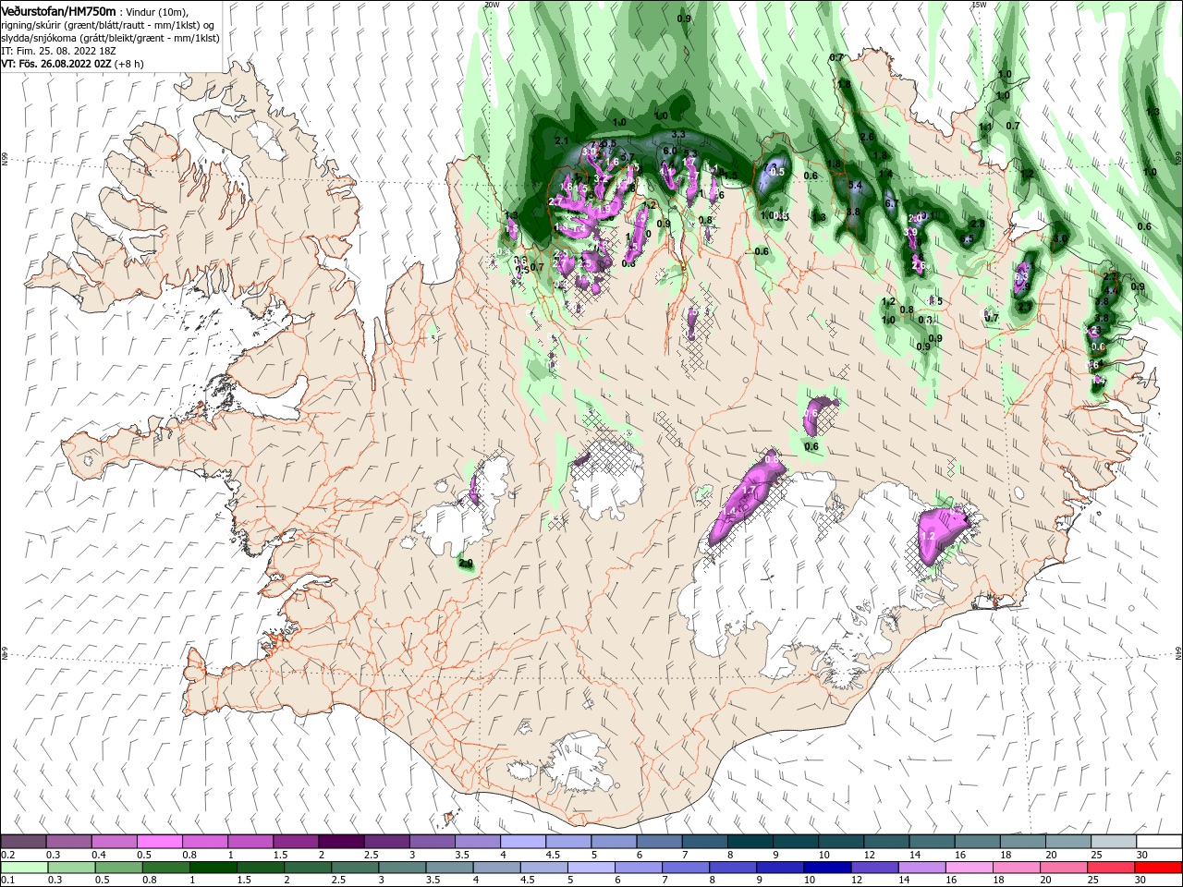Click the '20W' longitude label at top edge

(492, 5)
